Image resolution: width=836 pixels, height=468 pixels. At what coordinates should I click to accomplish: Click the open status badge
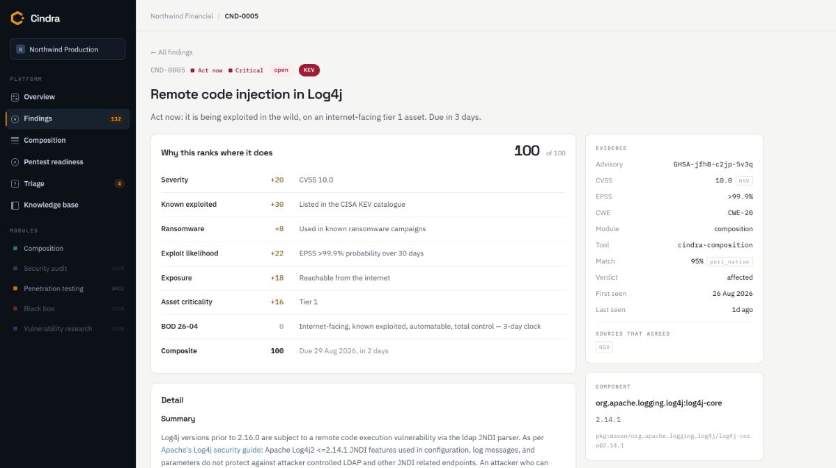(281, 70)
